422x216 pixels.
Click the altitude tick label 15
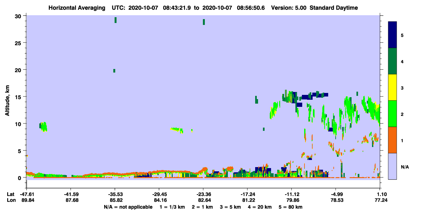tap(19, 97)
